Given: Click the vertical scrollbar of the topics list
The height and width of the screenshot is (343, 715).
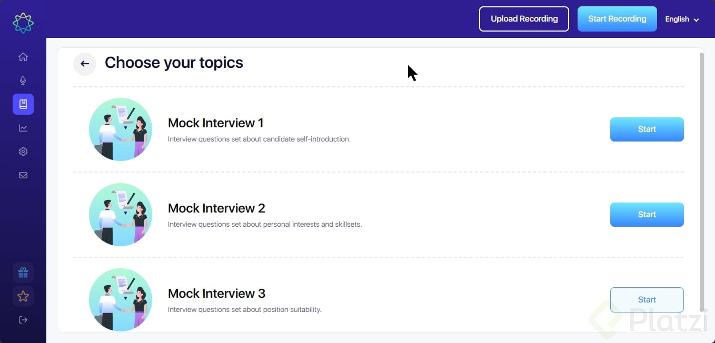Looking at the screenshot, I should (x=701, y=179).
